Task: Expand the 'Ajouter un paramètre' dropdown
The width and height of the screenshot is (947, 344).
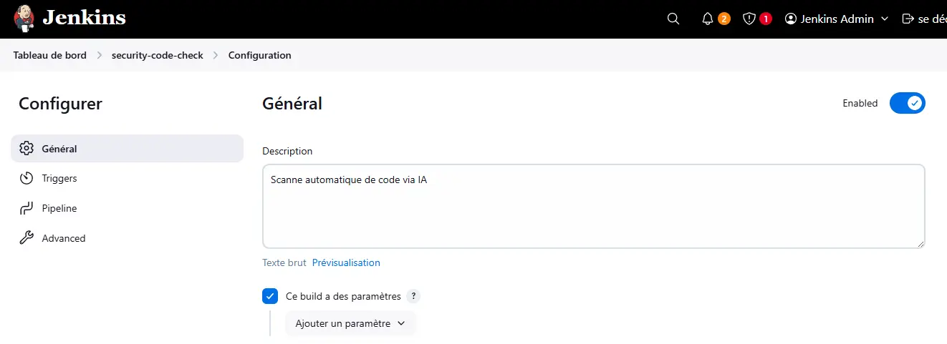Action: tap(350, 323)
